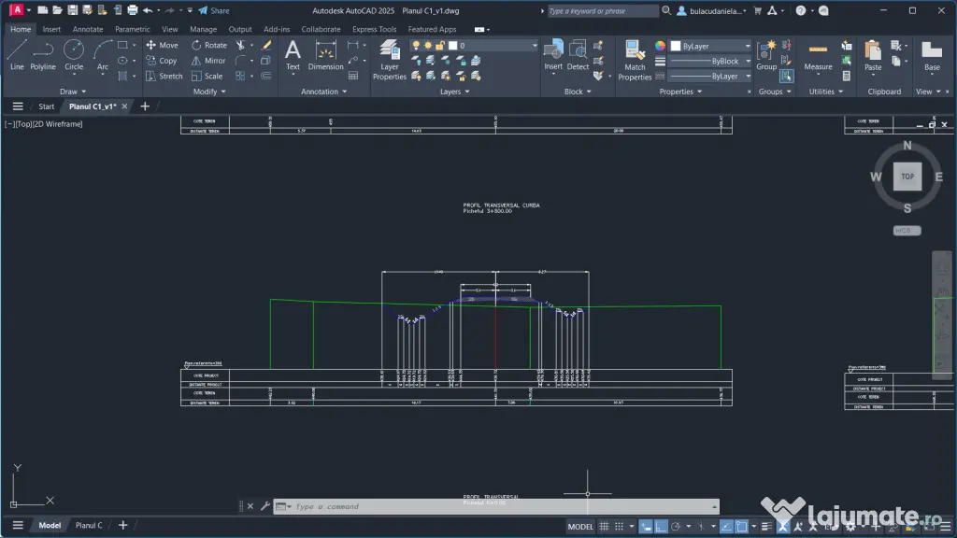Viewport: 957px width, 538px height.
Task: Activate the Rotate tool
Action: 208,45
